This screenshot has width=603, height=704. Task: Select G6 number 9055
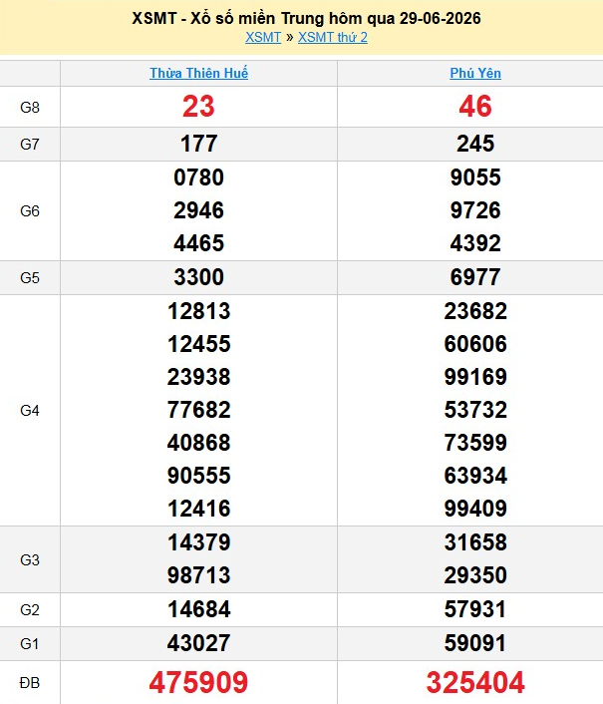click(x=475, y=177)
